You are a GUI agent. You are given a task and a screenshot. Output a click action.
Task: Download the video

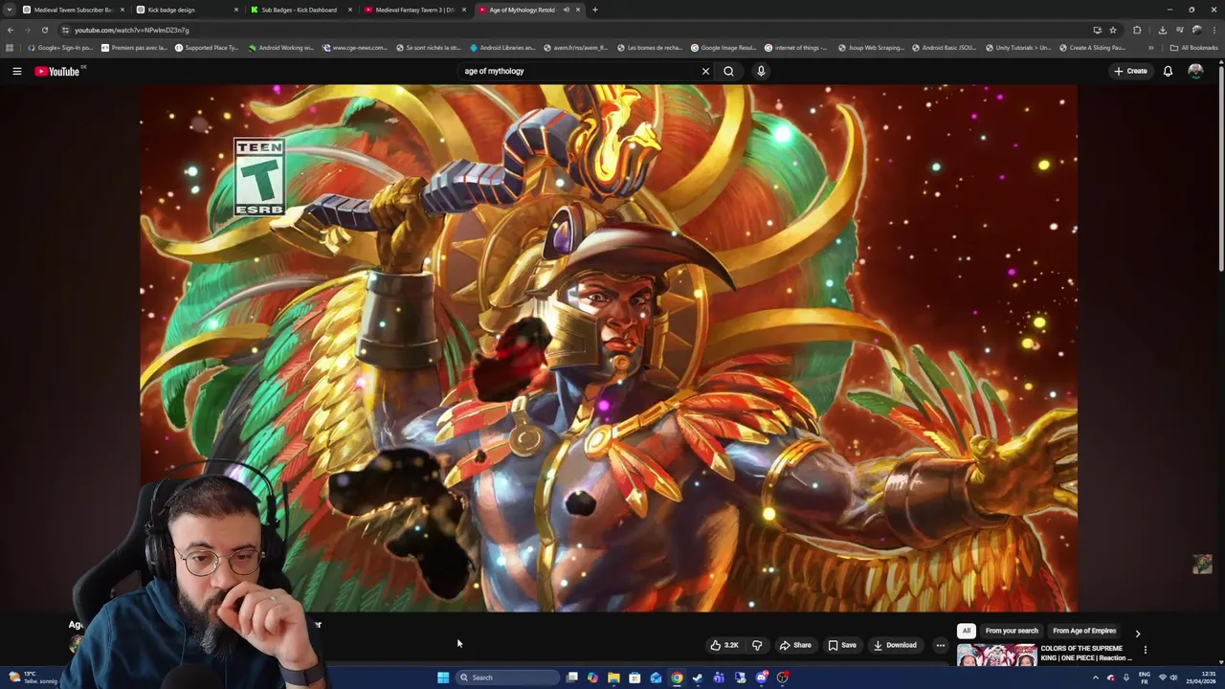pyautogui.click(x=895, y=645)
